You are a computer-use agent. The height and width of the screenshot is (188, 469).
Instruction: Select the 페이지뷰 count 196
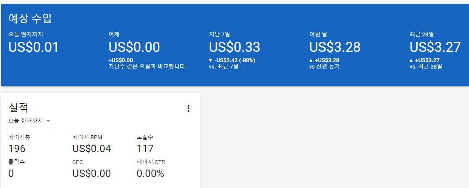[17, 149]
